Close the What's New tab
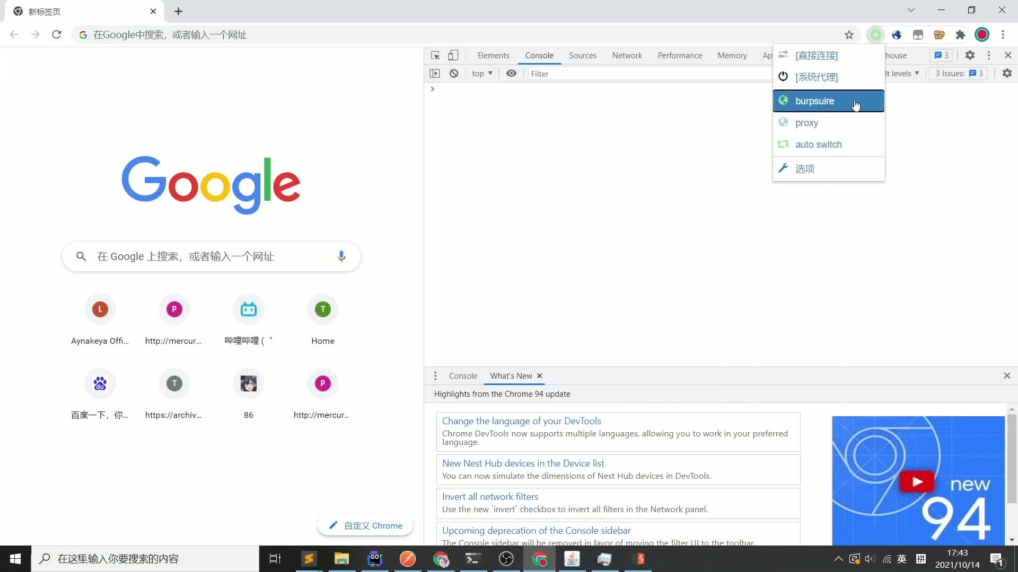This screenshot has height=572, width=1018. [x=539, y=376]
